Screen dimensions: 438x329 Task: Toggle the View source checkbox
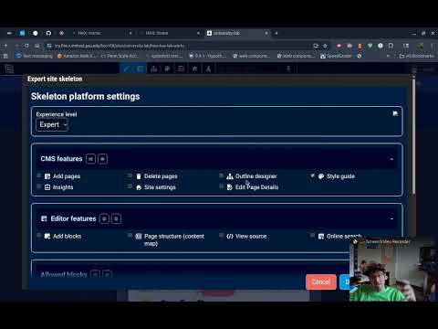[x=221, y=236]
